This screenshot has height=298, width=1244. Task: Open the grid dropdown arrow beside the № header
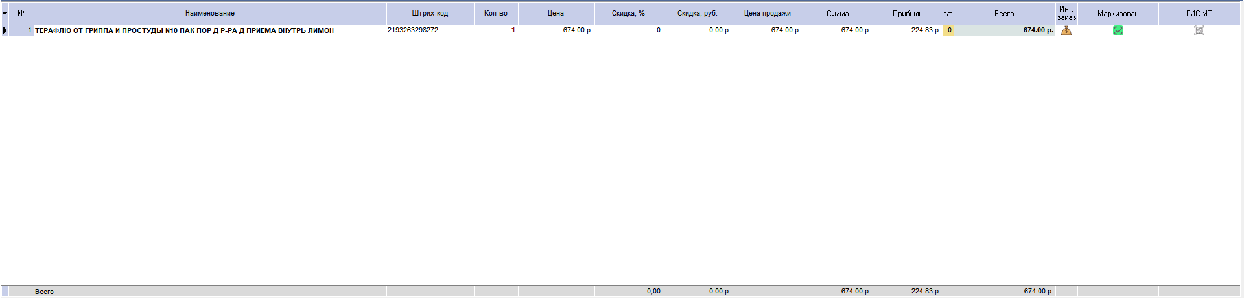[5, 14]
